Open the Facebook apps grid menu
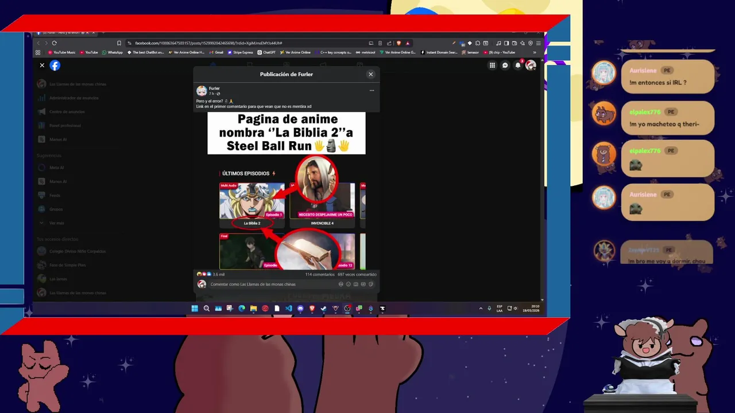 click(x=492, y=65)
